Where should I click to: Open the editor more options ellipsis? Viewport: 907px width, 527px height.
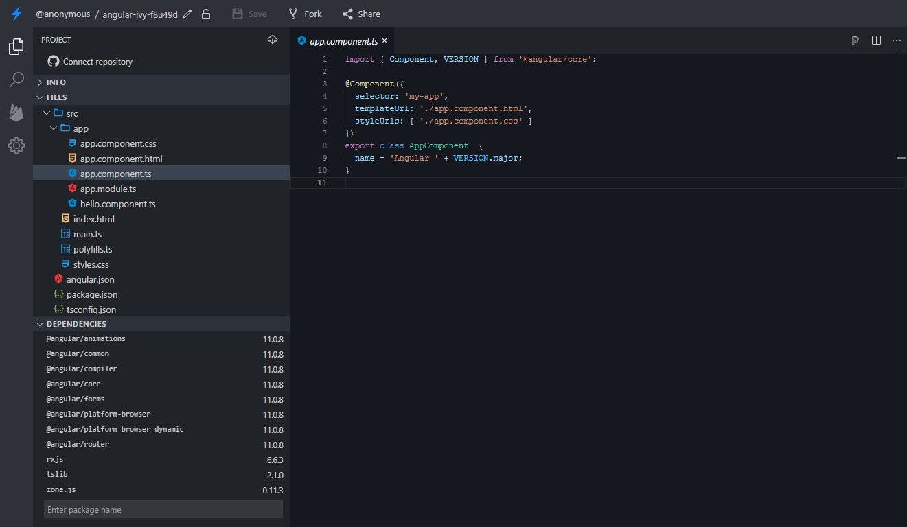(x=896, y=40)
